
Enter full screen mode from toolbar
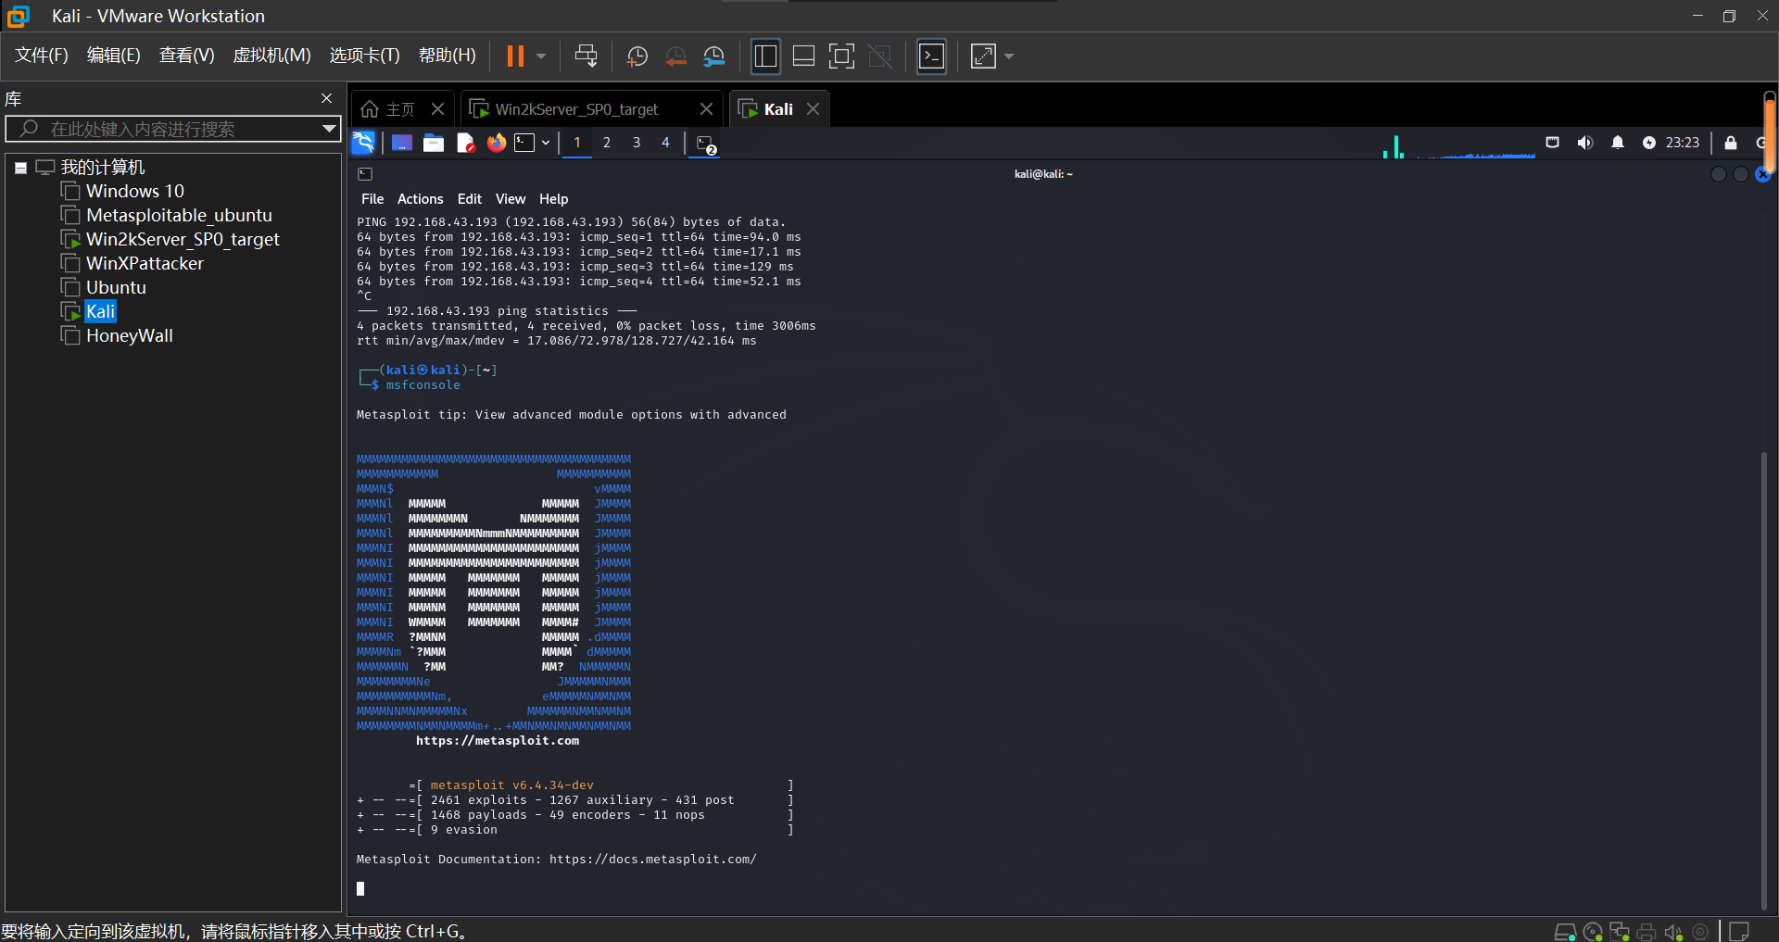click(x=841, y=57)
